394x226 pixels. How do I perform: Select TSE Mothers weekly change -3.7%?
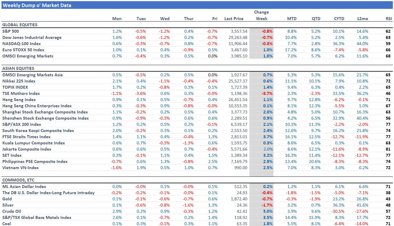(267, 93)
